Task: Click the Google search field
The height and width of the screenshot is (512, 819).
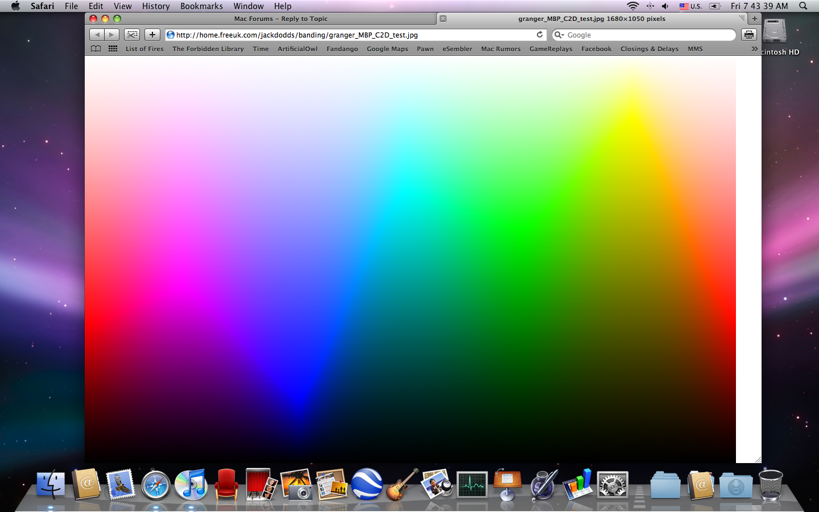Action: click(x=644, y=35)
